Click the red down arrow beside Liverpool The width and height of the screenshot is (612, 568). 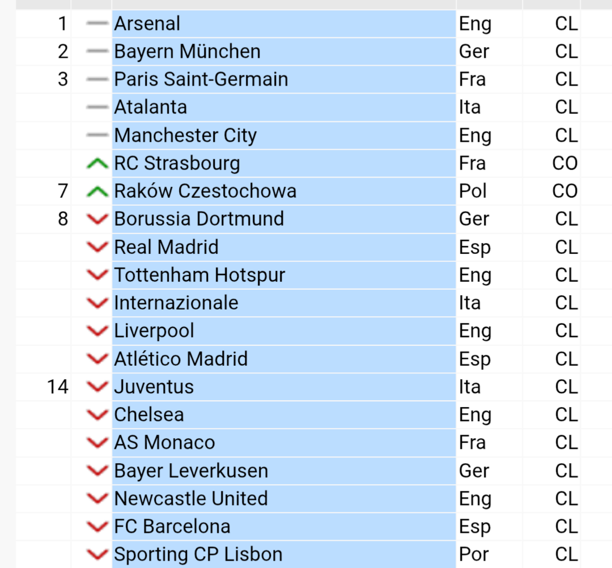coord(97,331)
